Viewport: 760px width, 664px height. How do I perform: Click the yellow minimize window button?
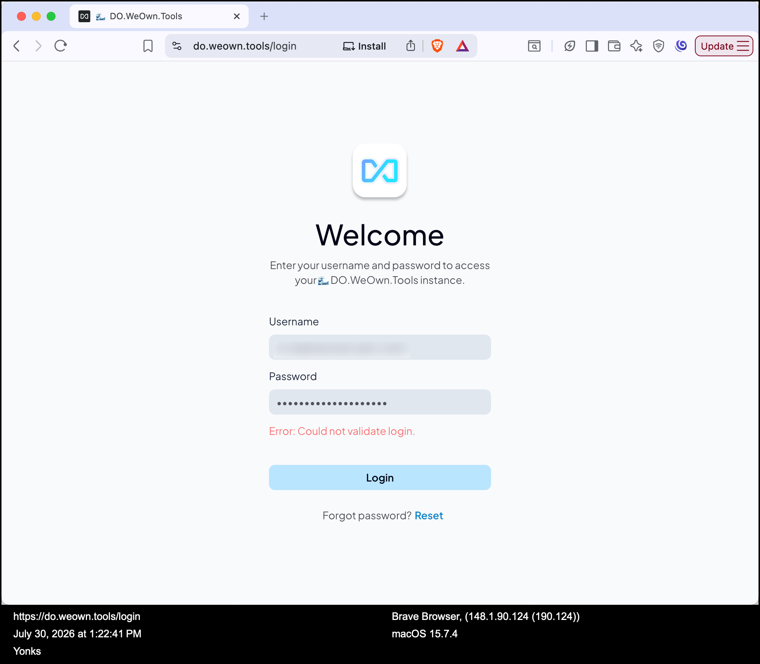click(36, 16)
